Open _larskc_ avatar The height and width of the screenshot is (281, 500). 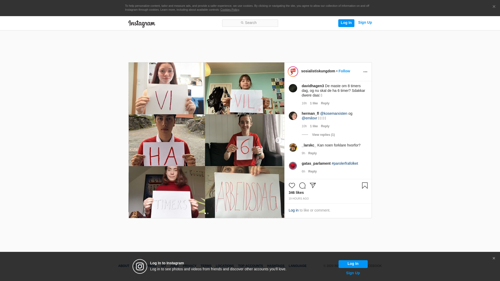click(293, 148)
